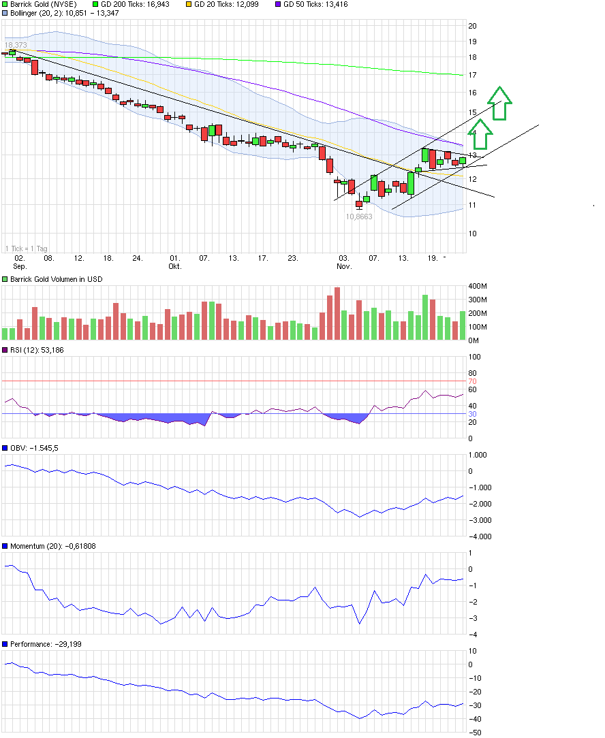Select the 'Barrick Gold (NYSE)' title text
Screen dimensions: 605x738
(44, 4)
